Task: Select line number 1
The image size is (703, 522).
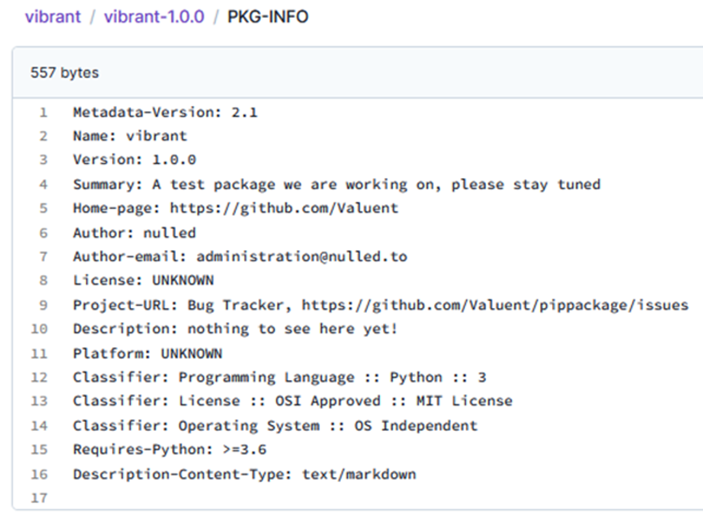Action: click(x=43, y=112)
